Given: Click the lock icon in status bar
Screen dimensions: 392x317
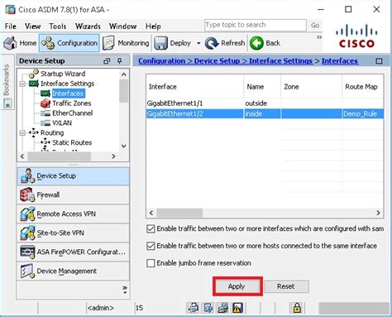Looking at the screenshot, I should [297, 308].
